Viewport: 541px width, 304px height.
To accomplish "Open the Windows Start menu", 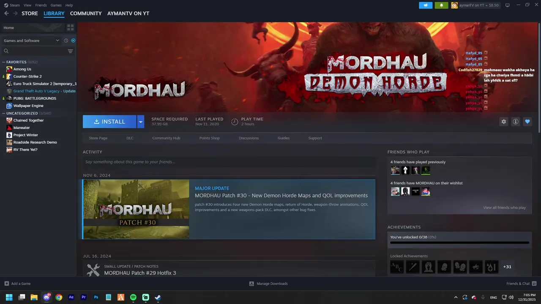I will [x=9, y=297].
